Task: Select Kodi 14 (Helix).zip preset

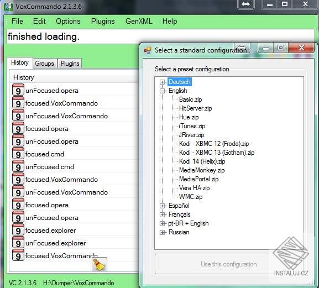Action: [x=202, y=161]
